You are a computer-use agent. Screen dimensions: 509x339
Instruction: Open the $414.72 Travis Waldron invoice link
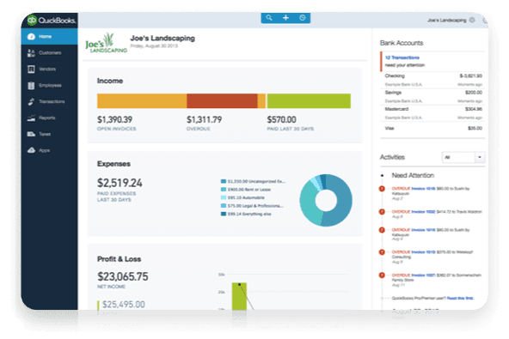click(x=423, y=212)
